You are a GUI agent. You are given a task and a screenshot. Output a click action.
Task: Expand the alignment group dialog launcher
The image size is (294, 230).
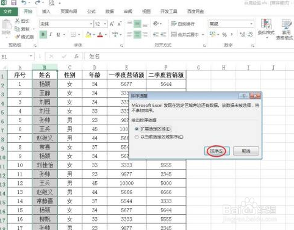tap(204, 46)
